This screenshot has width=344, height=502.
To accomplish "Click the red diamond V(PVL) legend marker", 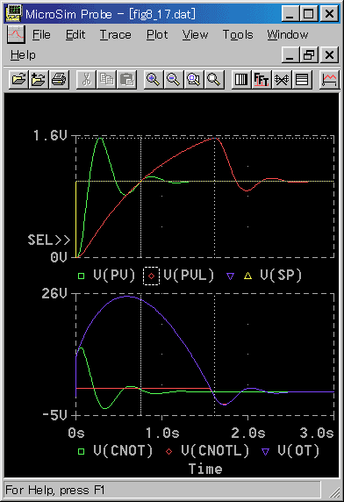I will click(x=151, y=276).
